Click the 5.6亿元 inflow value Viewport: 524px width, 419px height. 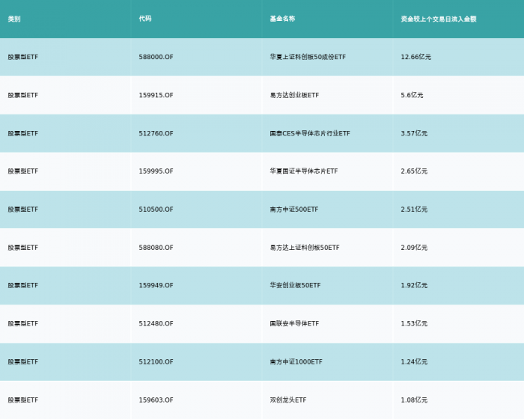tap(412, 95)
